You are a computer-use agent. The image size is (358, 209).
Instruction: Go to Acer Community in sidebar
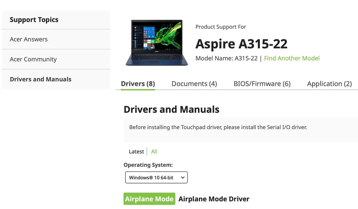click(33, 60)
